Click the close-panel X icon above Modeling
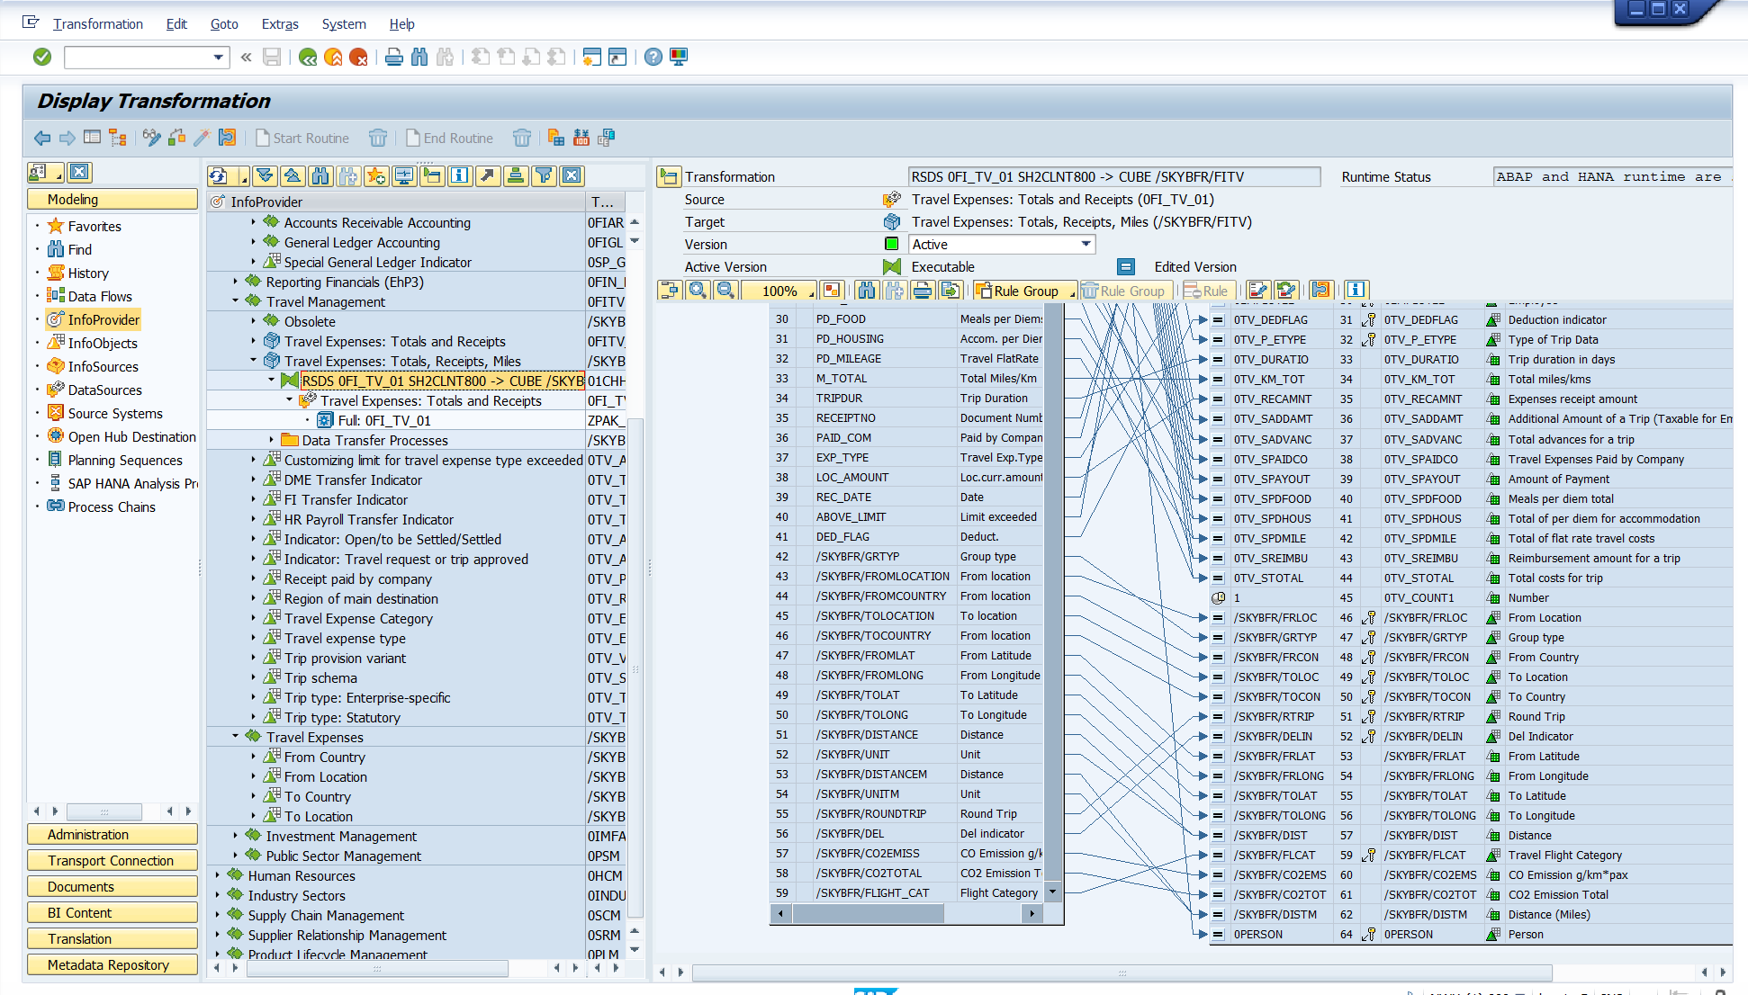The height and width of the screenshot is (995, 1748). [x=80, y=173]
